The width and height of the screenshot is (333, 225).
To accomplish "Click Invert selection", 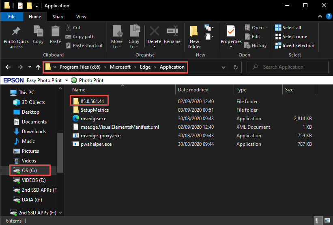I will (294, 45).
